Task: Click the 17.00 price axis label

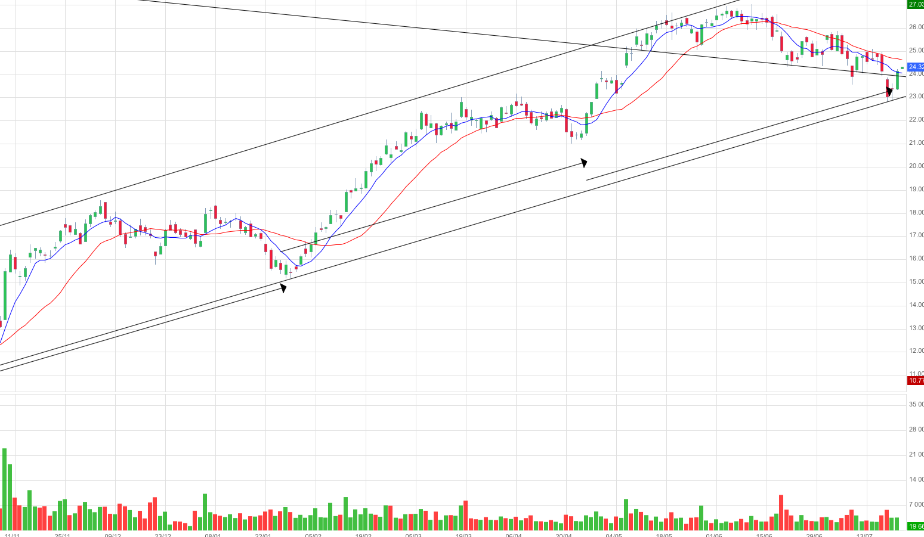Action: 916,235
